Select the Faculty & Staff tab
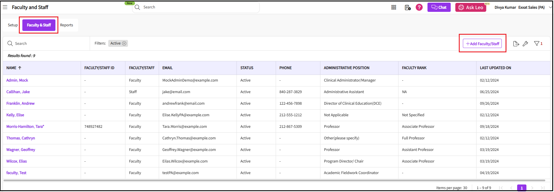 click(39, 25)
